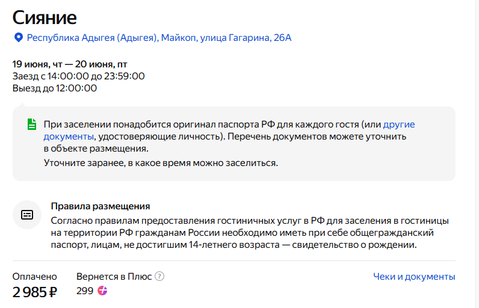Click the pink Plus points icon
479x308 pixels.
103,291
